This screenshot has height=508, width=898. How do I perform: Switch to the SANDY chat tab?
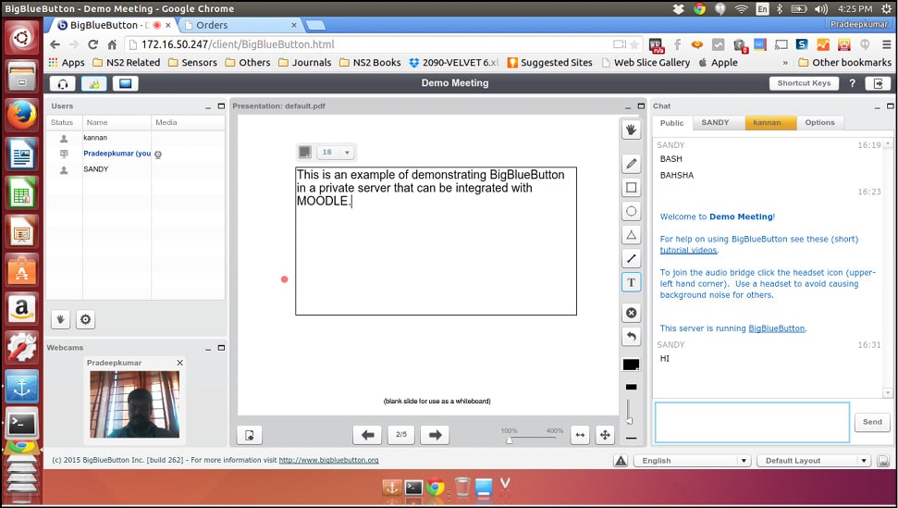point(715,122)
